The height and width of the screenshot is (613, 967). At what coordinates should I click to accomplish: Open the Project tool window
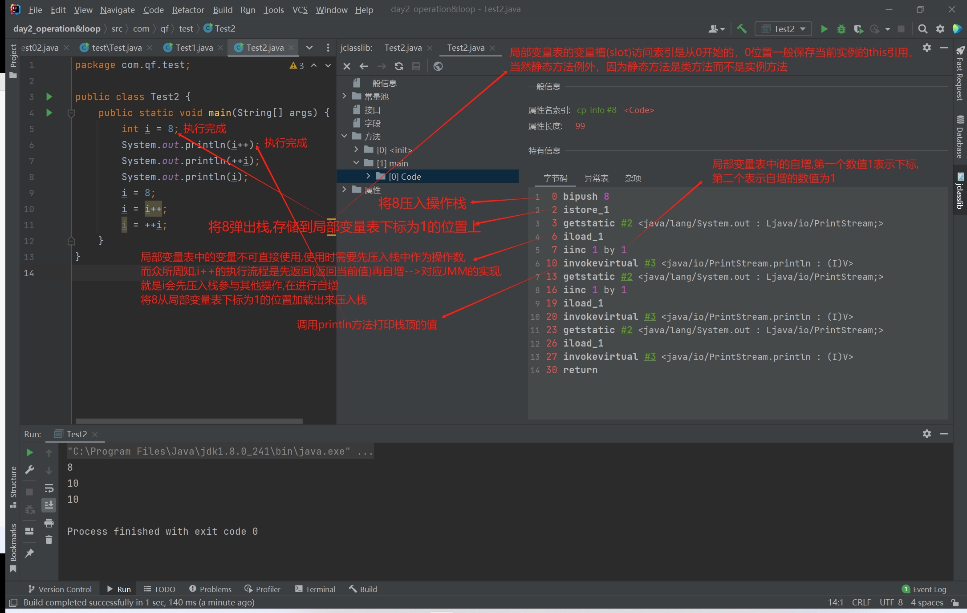pos(13,60)
